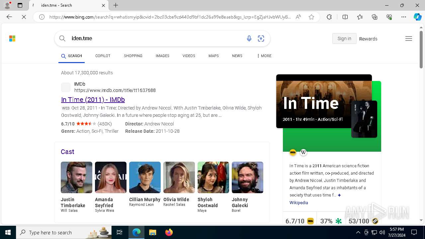Open File Explorer from the taskbar
The width and height of the screenshot is (425, 239).
(152, 232)
